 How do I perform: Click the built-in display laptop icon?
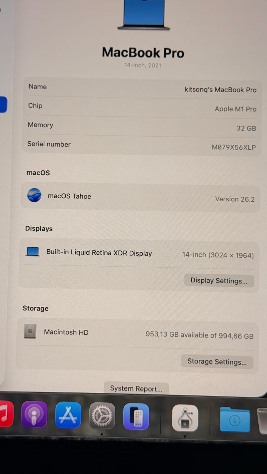click(33, 252)
